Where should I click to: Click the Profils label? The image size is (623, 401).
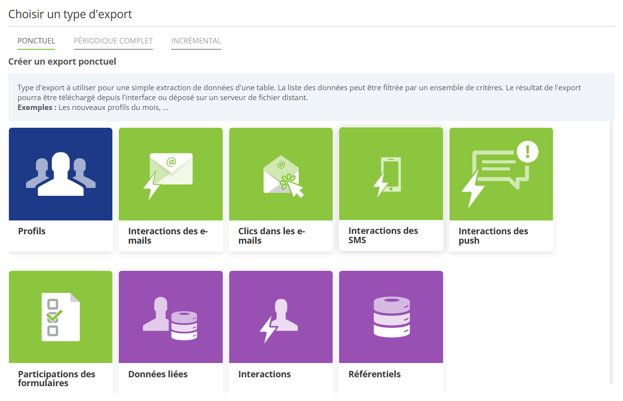click(x=32, y=231)
